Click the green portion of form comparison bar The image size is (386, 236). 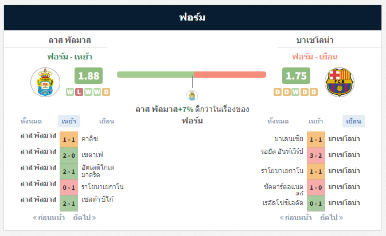click(x=155, y=75)
